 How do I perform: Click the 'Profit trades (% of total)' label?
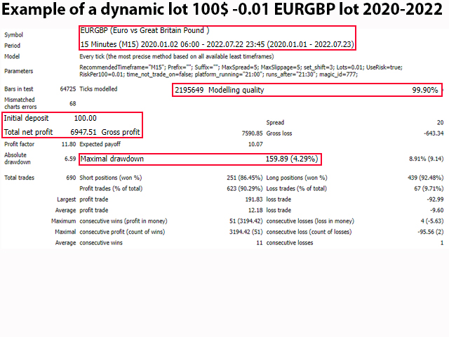[111, 189]
